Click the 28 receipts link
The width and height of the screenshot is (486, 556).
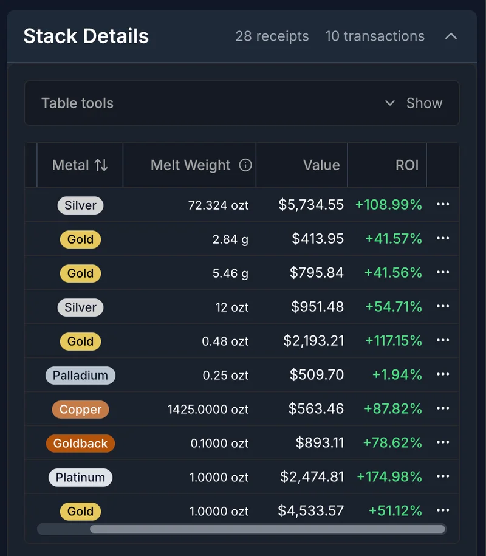(272, 36)
